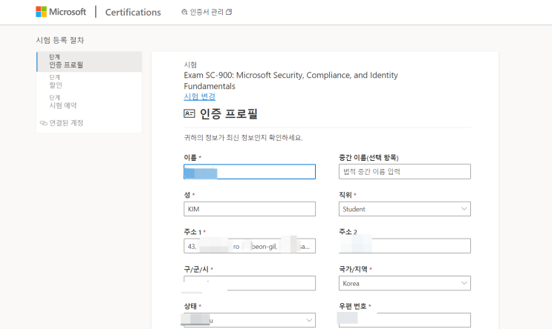Click the 성 field containing KIM
Viewport: 552px width, 329px height.
tap(250, 209)
